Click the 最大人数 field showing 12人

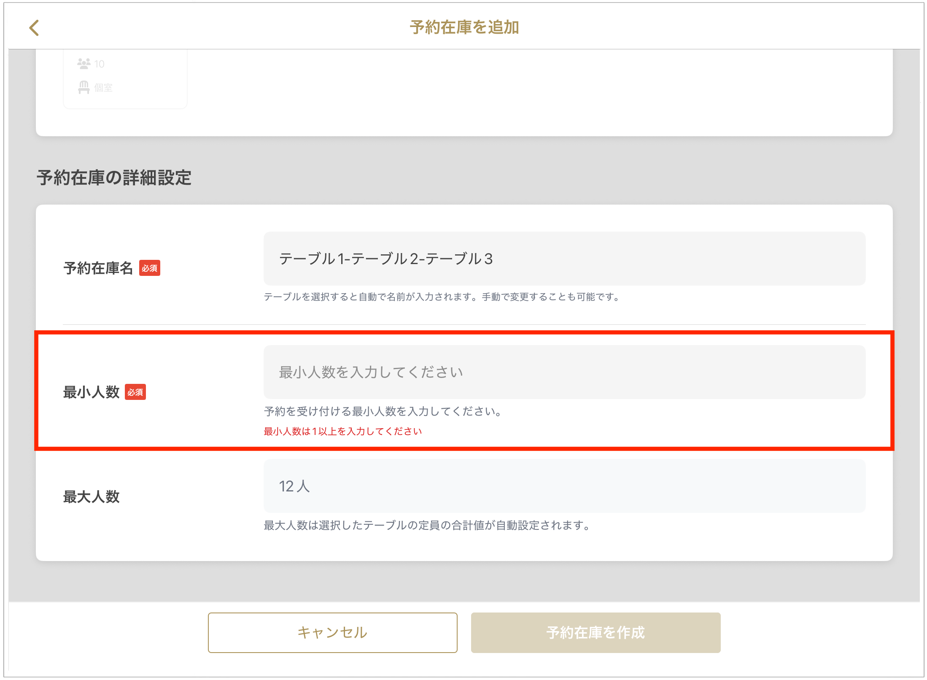click(564, 486)
